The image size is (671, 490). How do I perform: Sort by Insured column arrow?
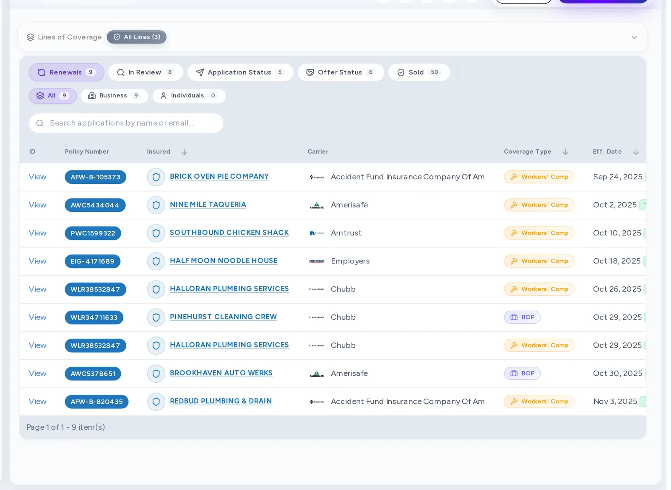pos(184,152)
